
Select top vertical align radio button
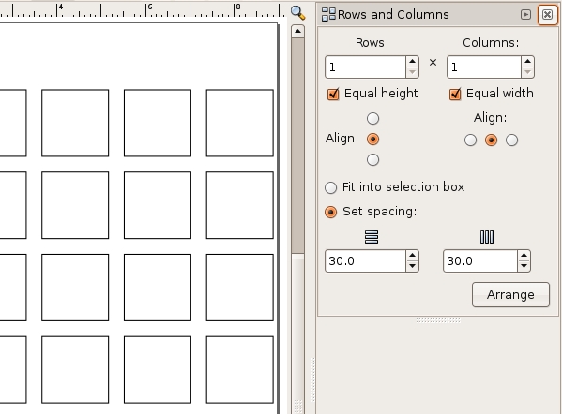(372, 118)
